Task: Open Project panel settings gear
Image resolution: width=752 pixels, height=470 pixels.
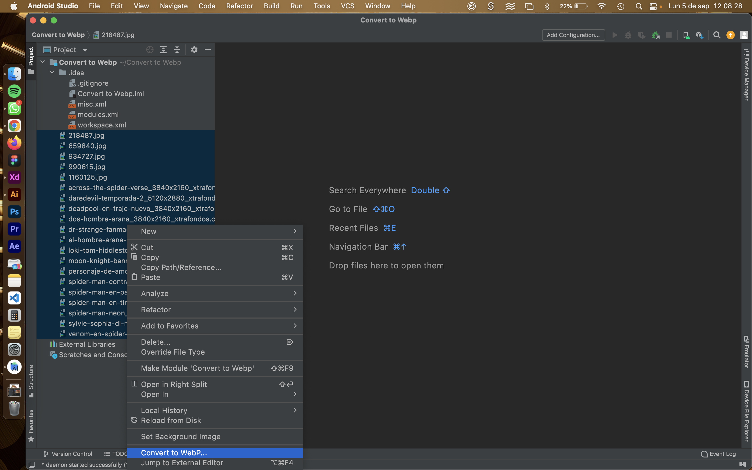Action: click(x=194, y=50)
